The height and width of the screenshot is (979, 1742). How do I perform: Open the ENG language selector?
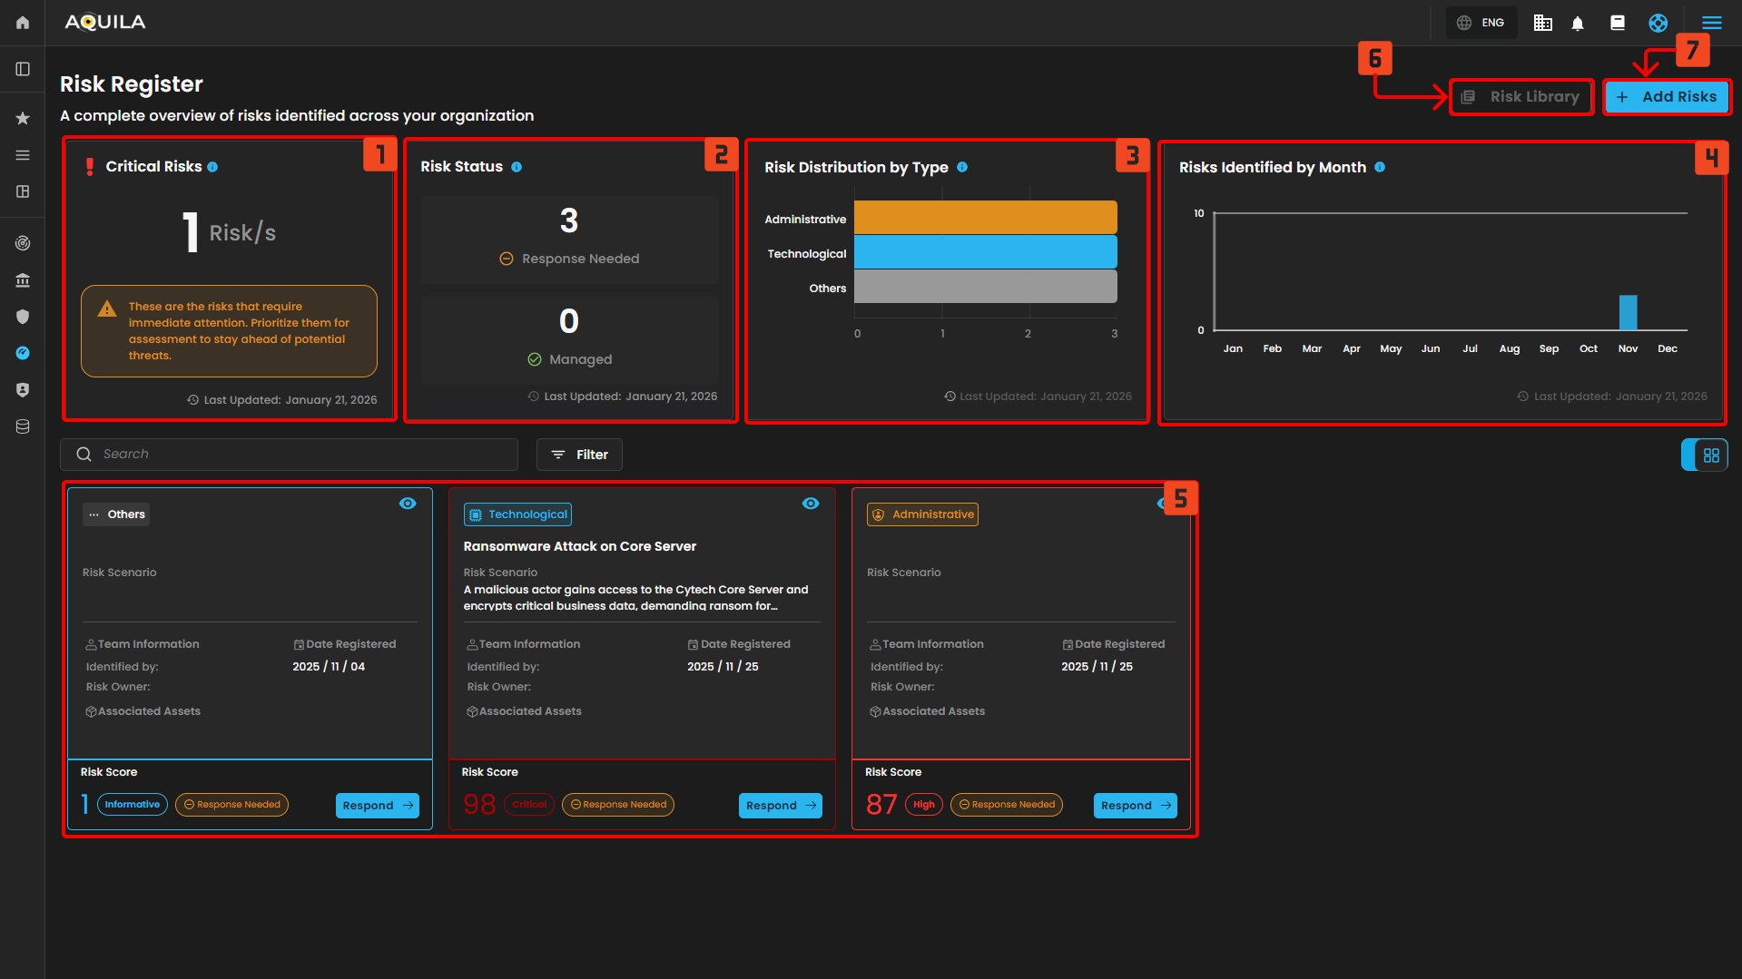pos(1481,24)
